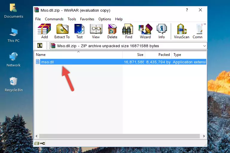Click the horizontal scrollbar left arrow
This screenshot has width=230, height=153.
[x=36, y=136]
